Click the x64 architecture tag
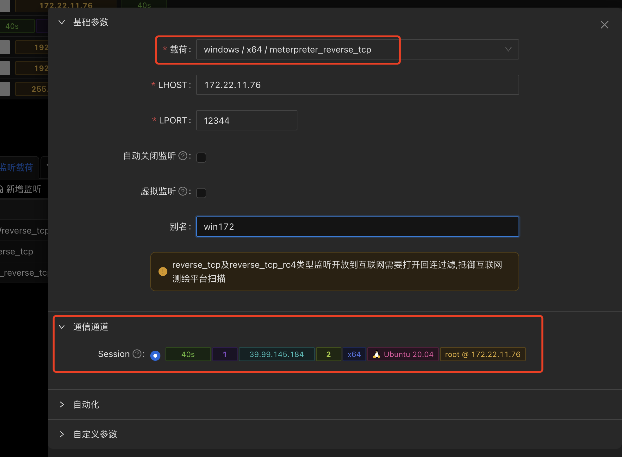622x457 pixels. click(x=354, y=354)
